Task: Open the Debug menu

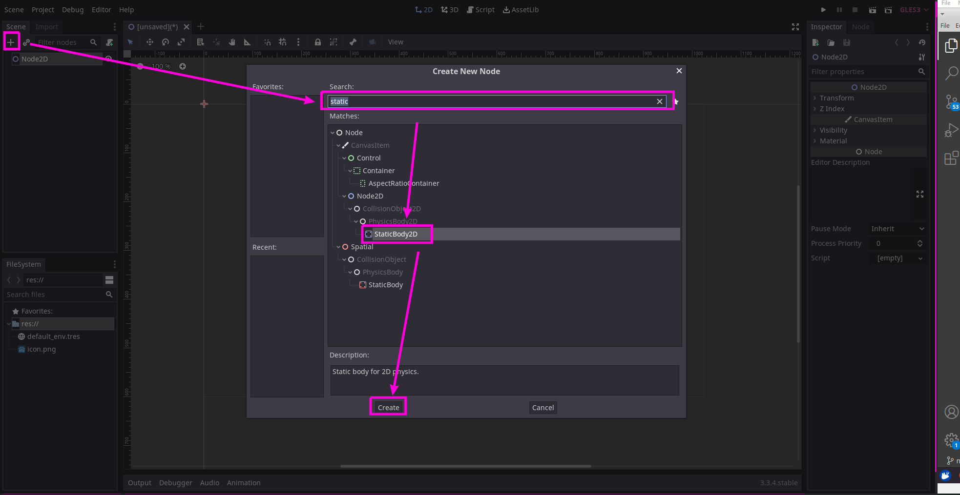Action: (x=73, y=10)
